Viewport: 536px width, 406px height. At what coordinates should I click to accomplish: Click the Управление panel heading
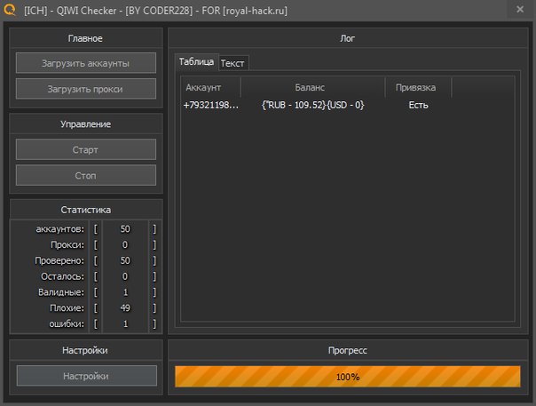[86, 124]
